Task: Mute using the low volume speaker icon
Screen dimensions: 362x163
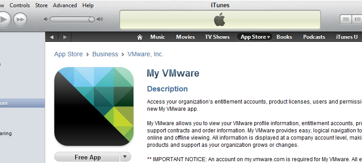Action: 46,19
